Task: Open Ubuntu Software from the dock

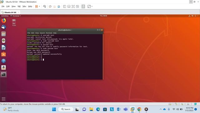Action: click(3, 54)
